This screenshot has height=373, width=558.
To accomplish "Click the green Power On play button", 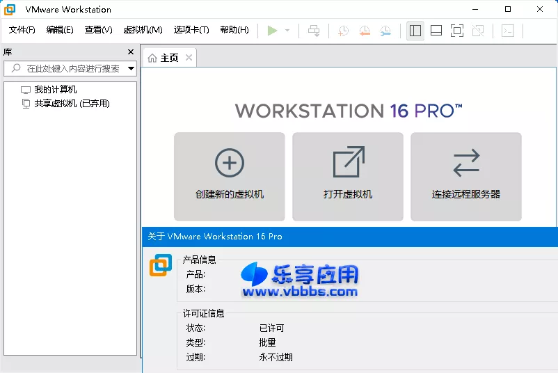I will click(x=272, y=31).
